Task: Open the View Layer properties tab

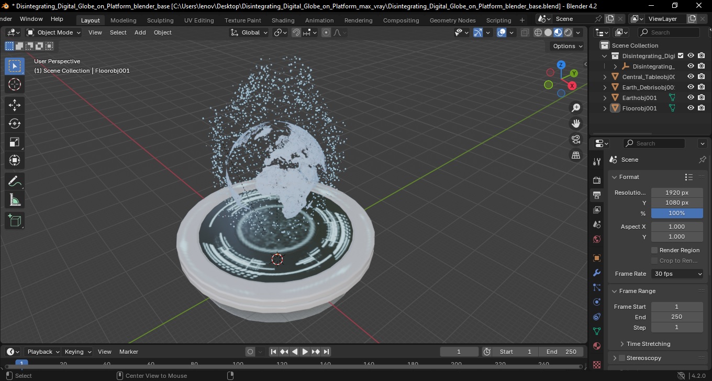Action: (596, 210)
